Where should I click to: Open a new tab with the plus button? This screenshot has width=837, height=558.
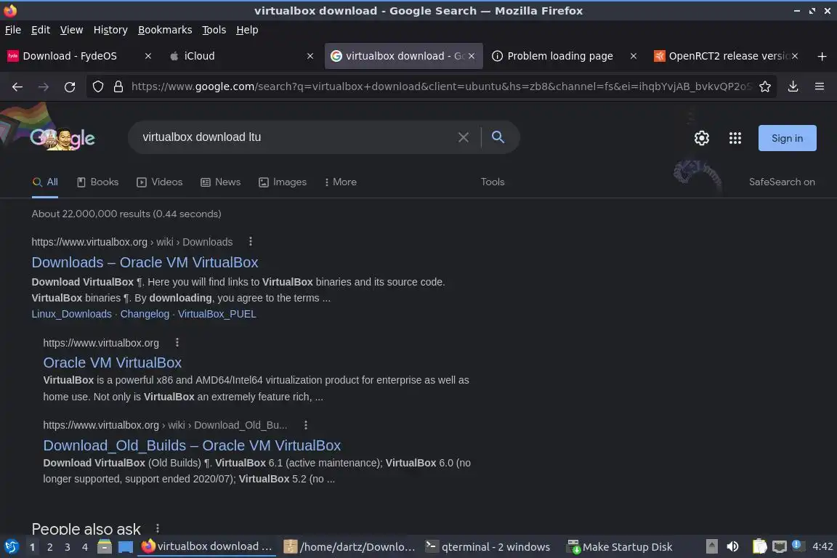pyautogui.click(x=822, y=56)
